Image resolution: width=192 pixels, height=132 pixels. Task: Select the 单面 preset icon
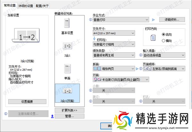point(68,69)
